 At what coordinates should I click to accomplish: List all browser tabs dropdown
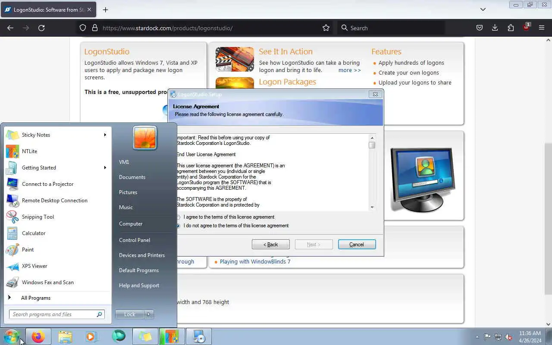coord(483,9)
